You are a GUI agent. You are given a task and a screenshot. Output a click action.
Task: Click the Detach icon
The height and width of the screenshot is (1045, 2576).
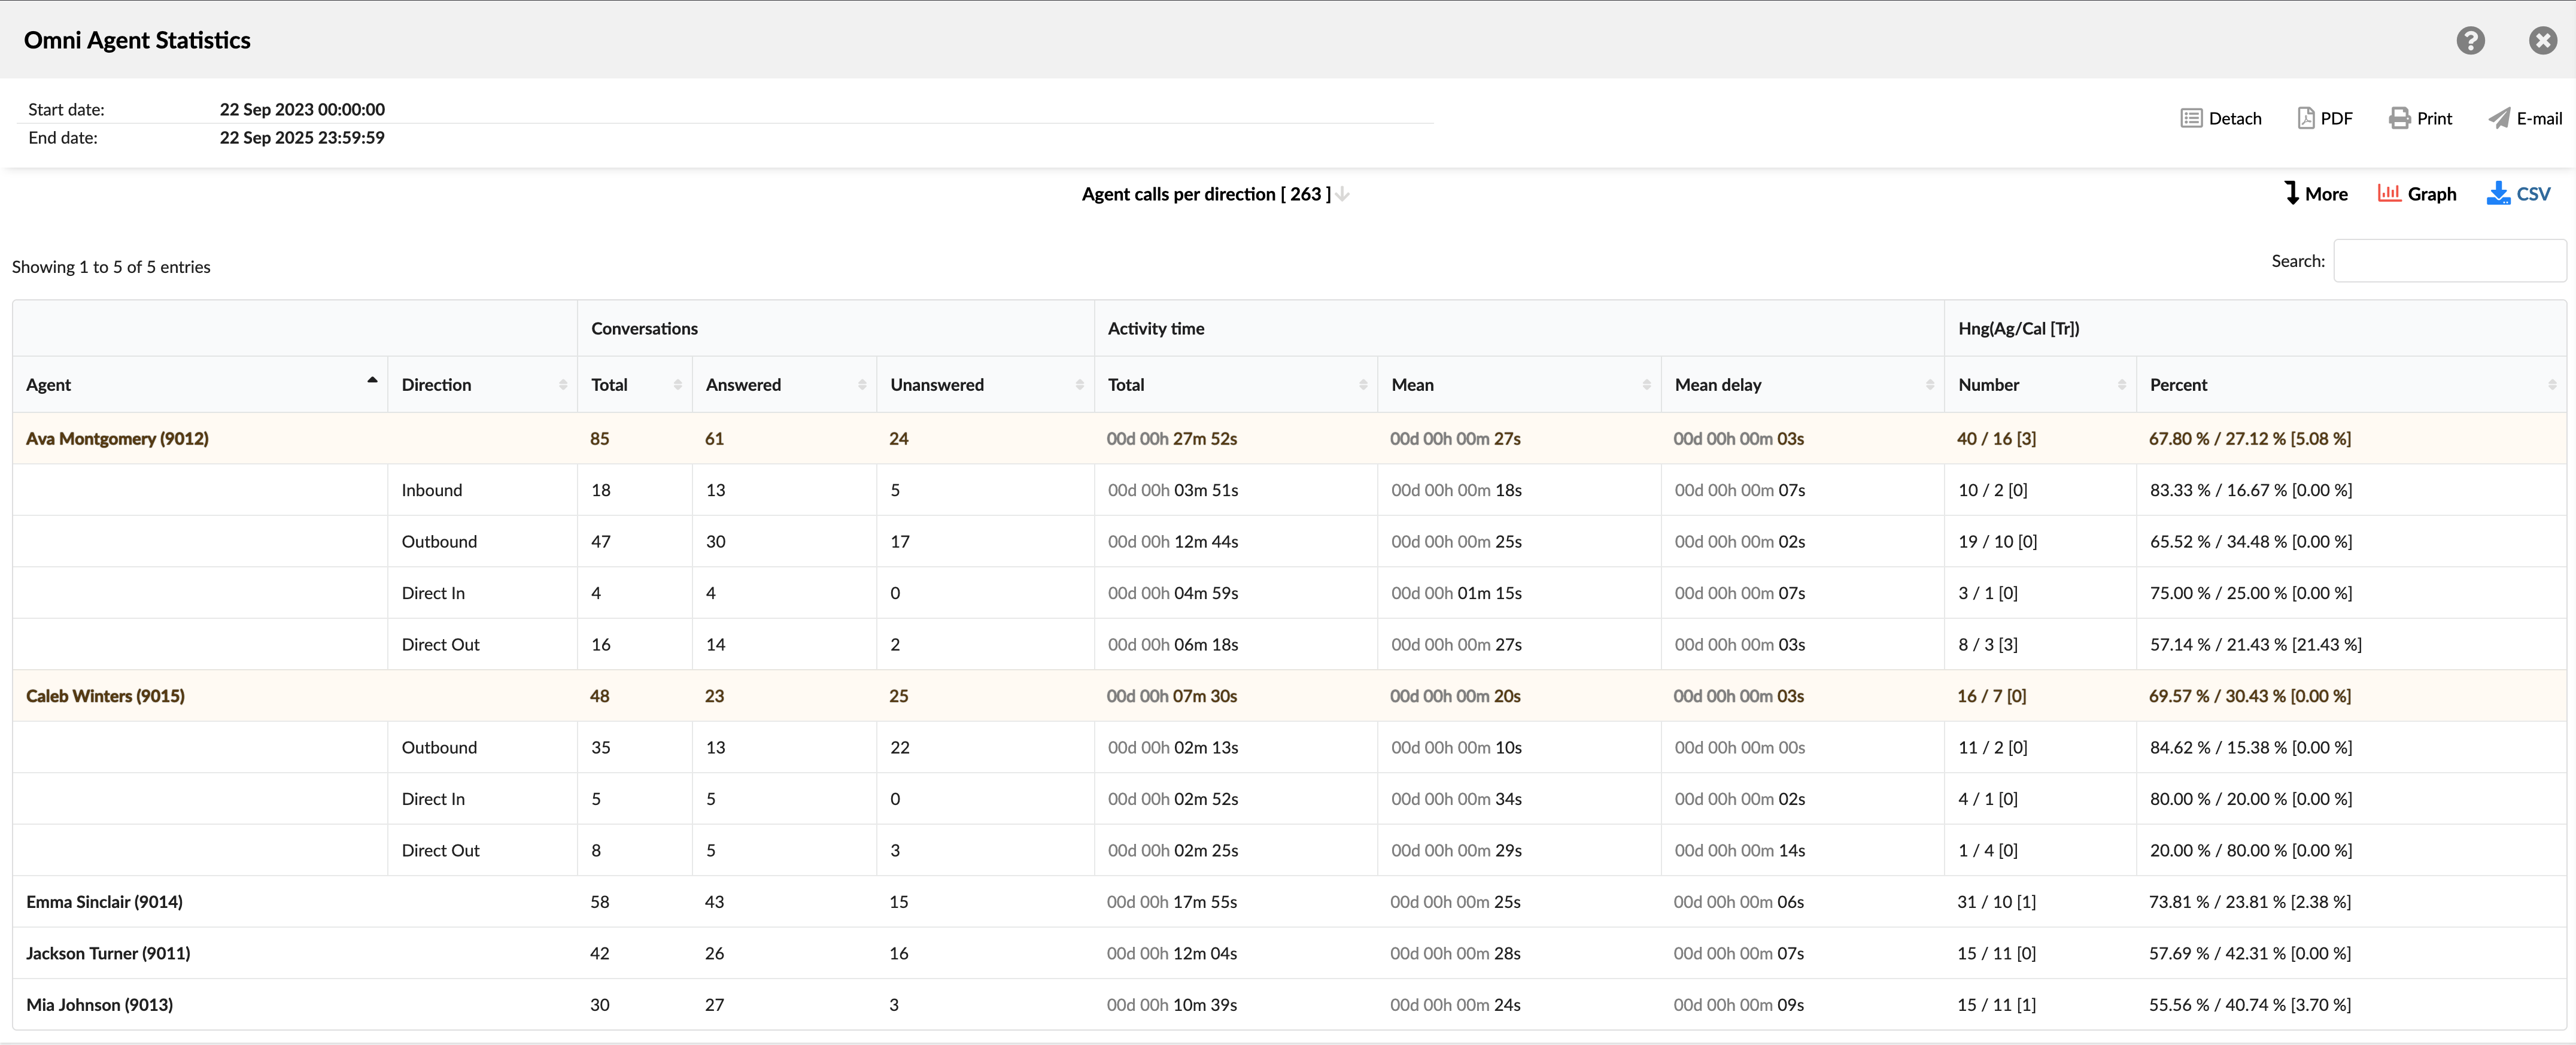click(2191, 118)
